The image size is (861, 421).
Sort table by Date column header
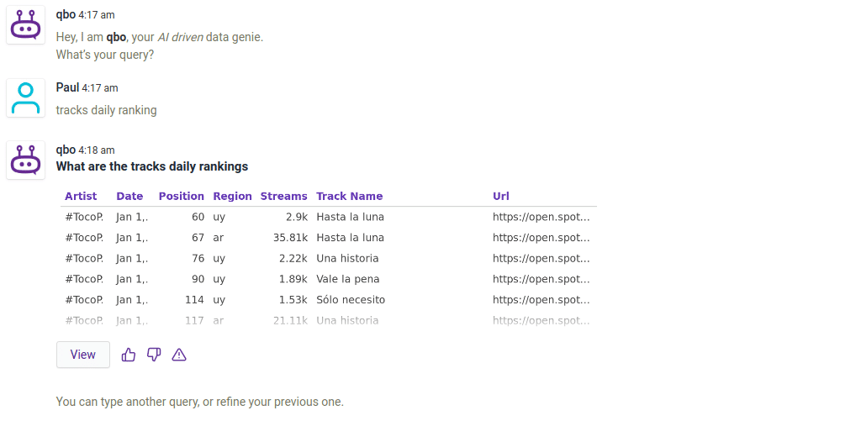click(x=129, y=196)
